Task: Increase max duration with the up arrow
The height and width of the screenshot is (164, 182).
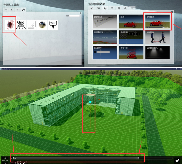Action: coord(5,158)
